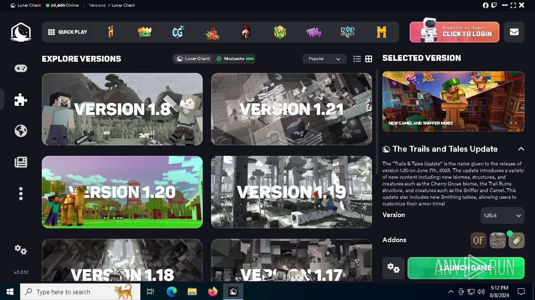Open the yellow M server icon
The height and width of the screenshot is (300, 535).
[x=382, y=32]
